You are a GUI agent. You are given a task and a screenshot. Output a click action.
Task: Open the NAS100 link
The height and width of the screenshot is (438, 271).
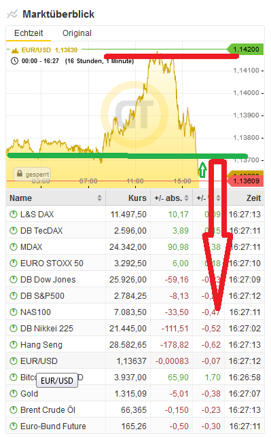(x=35, y=312)
